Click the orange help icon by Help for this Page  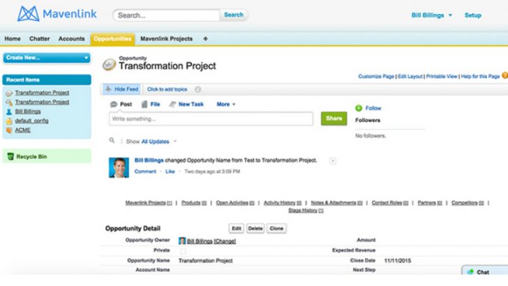tap(505, 75)
